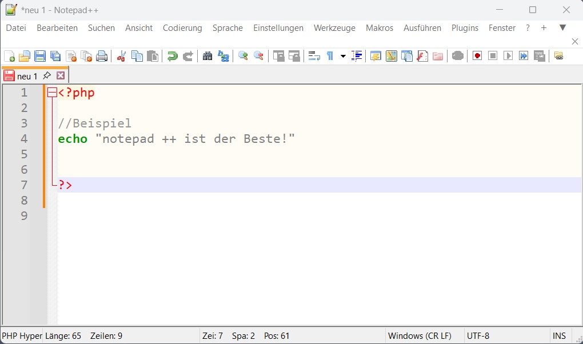Click Windows (CR LF) in status bar

[x=420, y=336]
